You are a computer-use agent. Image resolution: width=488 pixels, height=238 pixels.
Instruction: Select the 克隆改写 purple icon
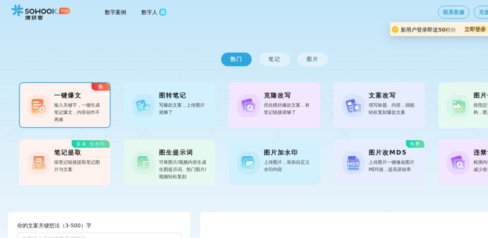[248, 106]
